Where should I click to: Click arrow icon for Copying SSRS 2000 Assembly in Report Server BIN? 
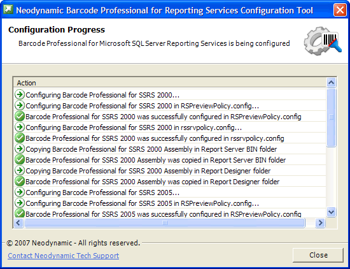20,149
